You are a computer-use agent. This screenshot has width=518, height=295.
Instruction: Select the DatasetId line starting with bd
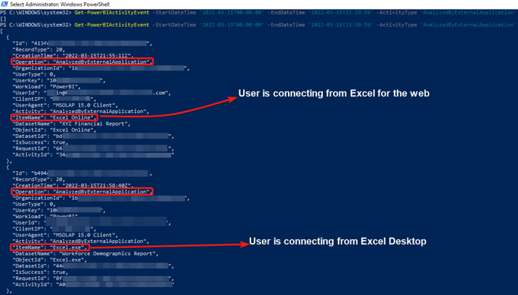pyautogui.click(x=93, y=136)
